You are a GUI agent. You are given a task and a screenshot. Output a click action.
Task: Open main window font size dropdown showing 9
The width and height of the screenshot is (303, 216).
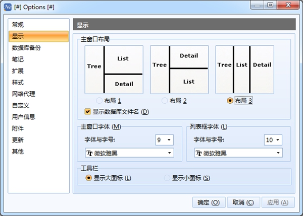click(x=165, y=140)
